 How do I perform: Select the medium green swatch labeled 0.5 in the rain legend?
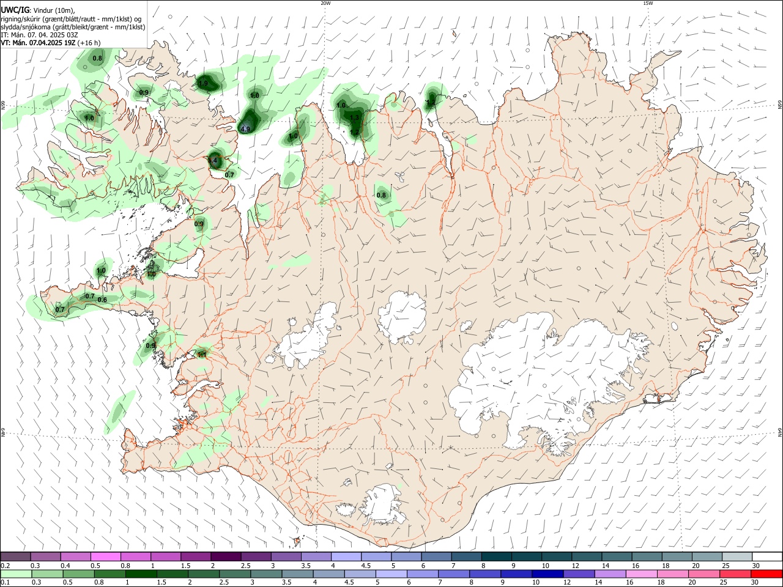(x=79, y=574)
